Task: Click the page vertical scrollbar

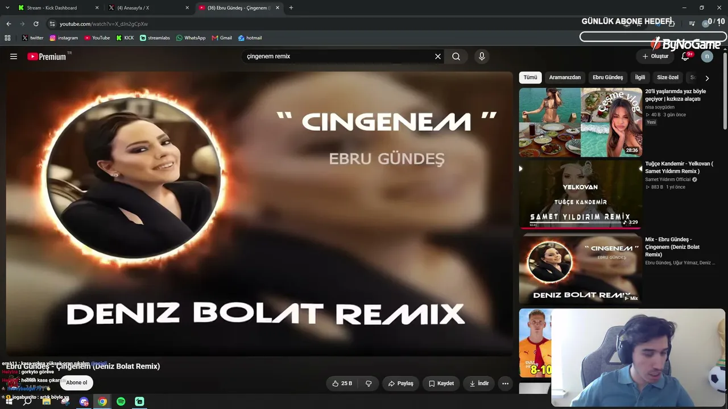Action: pos(725,91)
